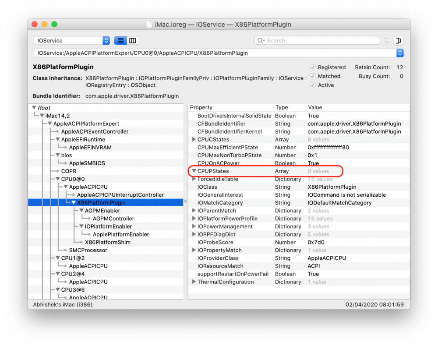Toggle the side panel icon
Screen dimensions: 438x346
point(399,40)
